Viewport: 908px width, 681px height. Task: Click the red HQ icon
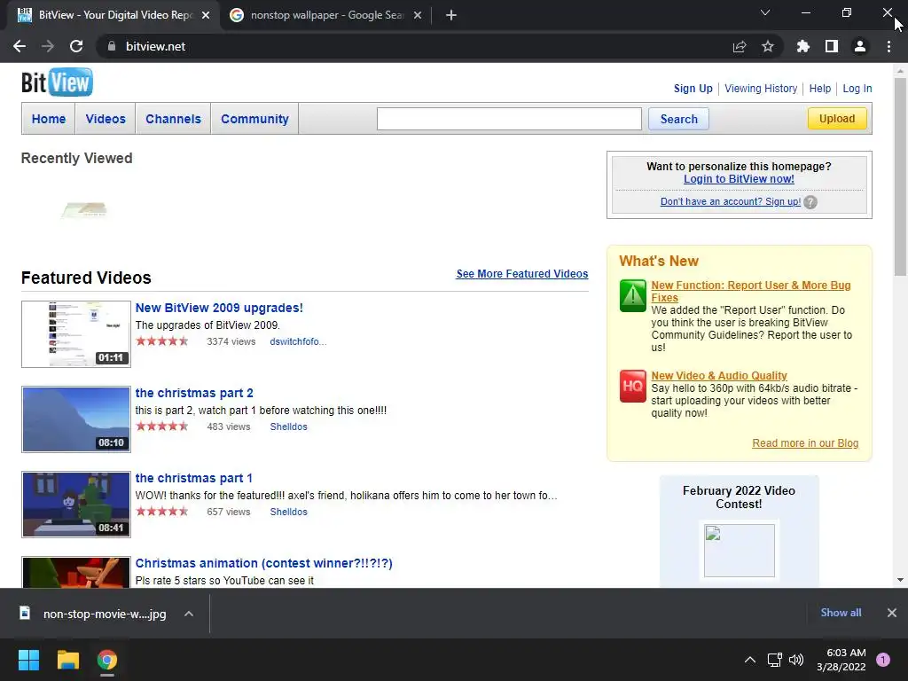click(632, 387)
